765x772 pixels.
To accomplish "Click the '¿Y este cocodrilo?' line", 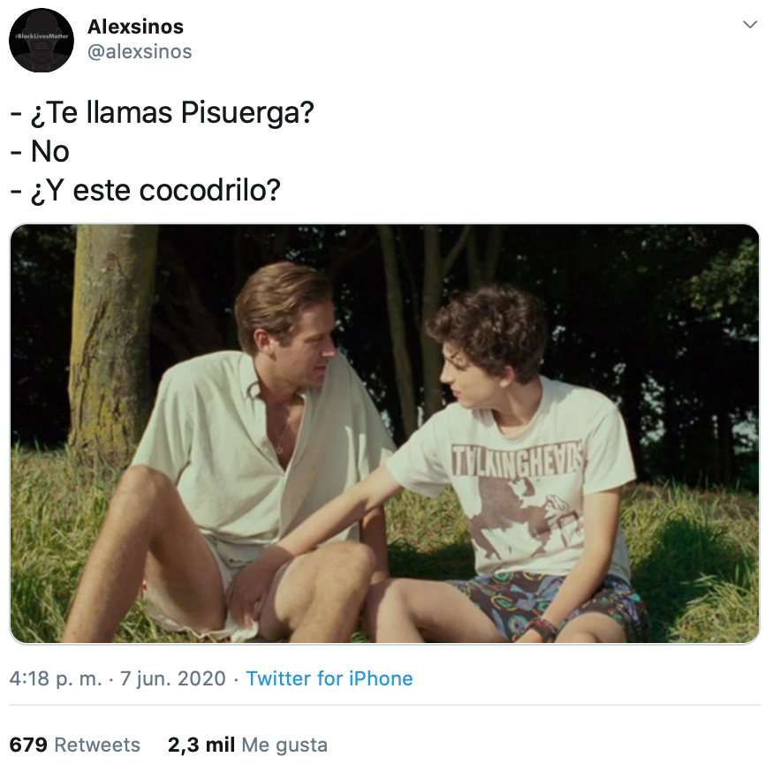I will [x=146, y=191].
